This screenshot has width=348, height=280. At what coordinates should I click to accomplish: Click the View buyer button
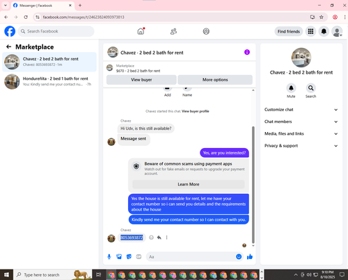click(x=141, y=80)
